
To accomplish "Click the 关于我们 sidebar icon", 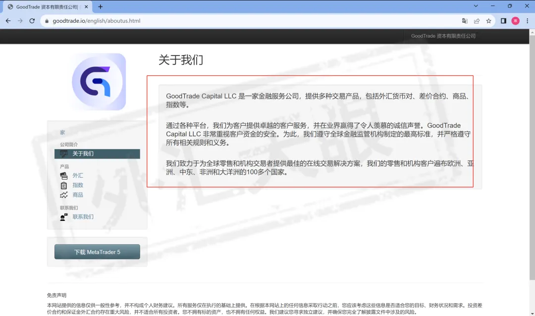I will tap(64, 154).
